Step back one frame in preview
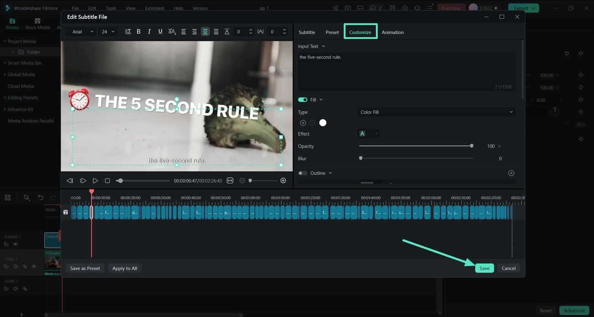Image resolution: width=594 pixels, height=317 pixels. [70, 181]
